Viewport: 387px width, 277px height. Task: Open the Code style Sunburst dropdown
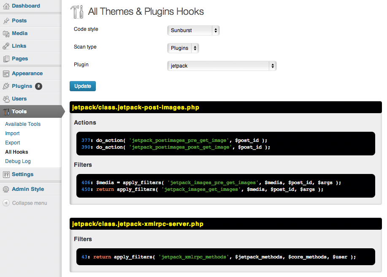(193, 30)
